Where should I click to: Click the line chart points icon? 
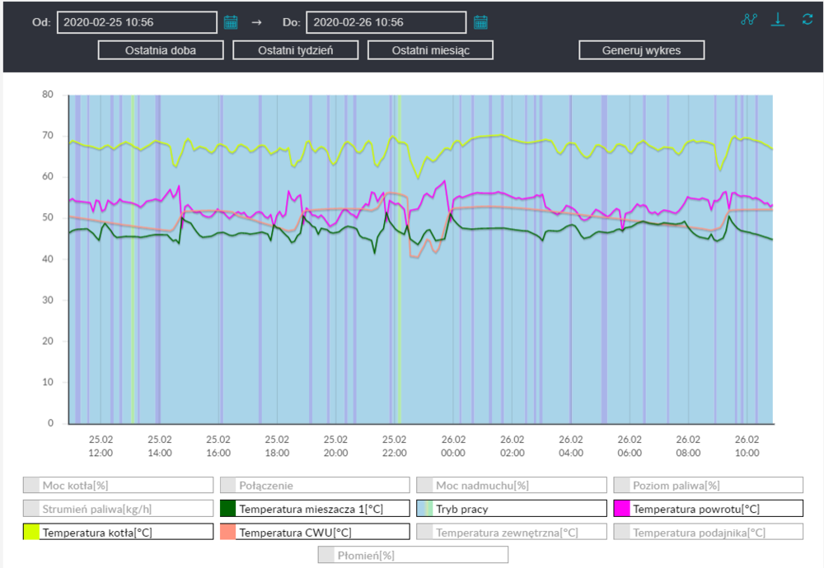pos(748,20)
